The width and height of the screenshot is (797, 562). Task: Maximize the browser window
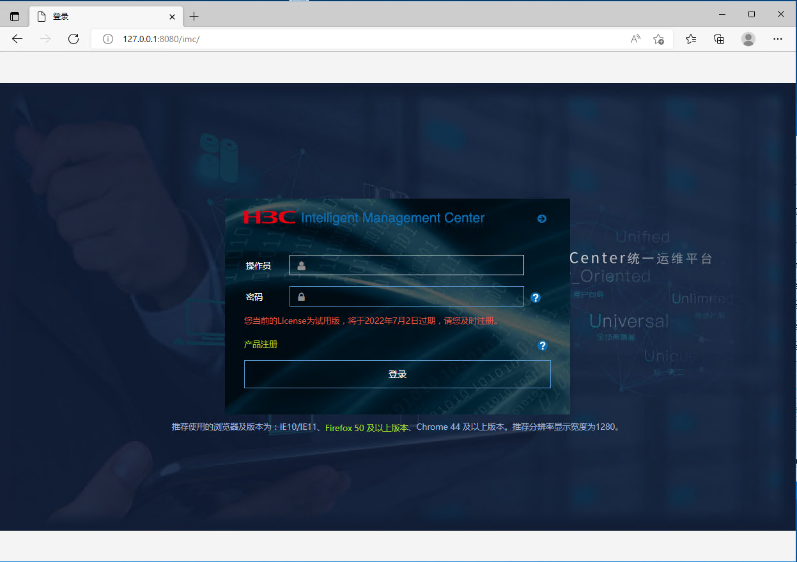(x=752, y=14)
